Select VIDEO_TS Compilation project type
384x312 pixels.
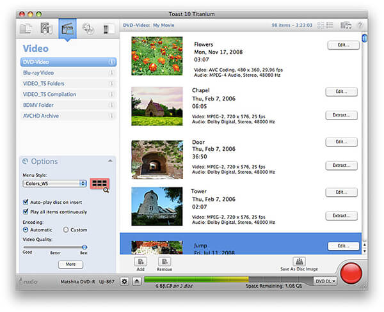coord(68,94)
